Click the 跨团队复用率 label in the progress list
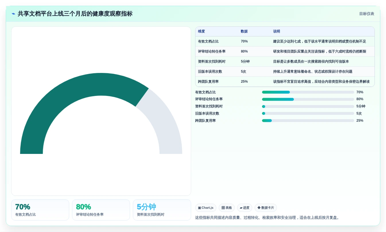The width and height of the screenshot is (386, 232). 205,121
